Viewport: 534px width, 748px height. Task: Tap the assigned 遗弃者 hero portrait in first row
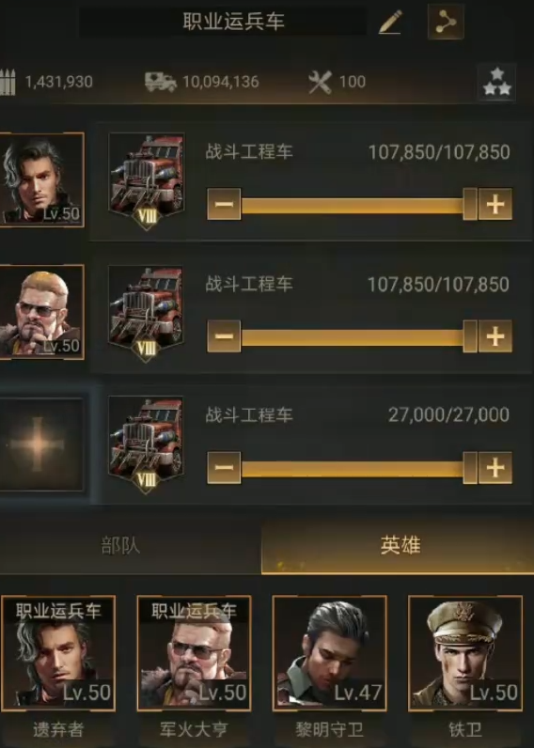pyautogui.click(x=42, y=179)
